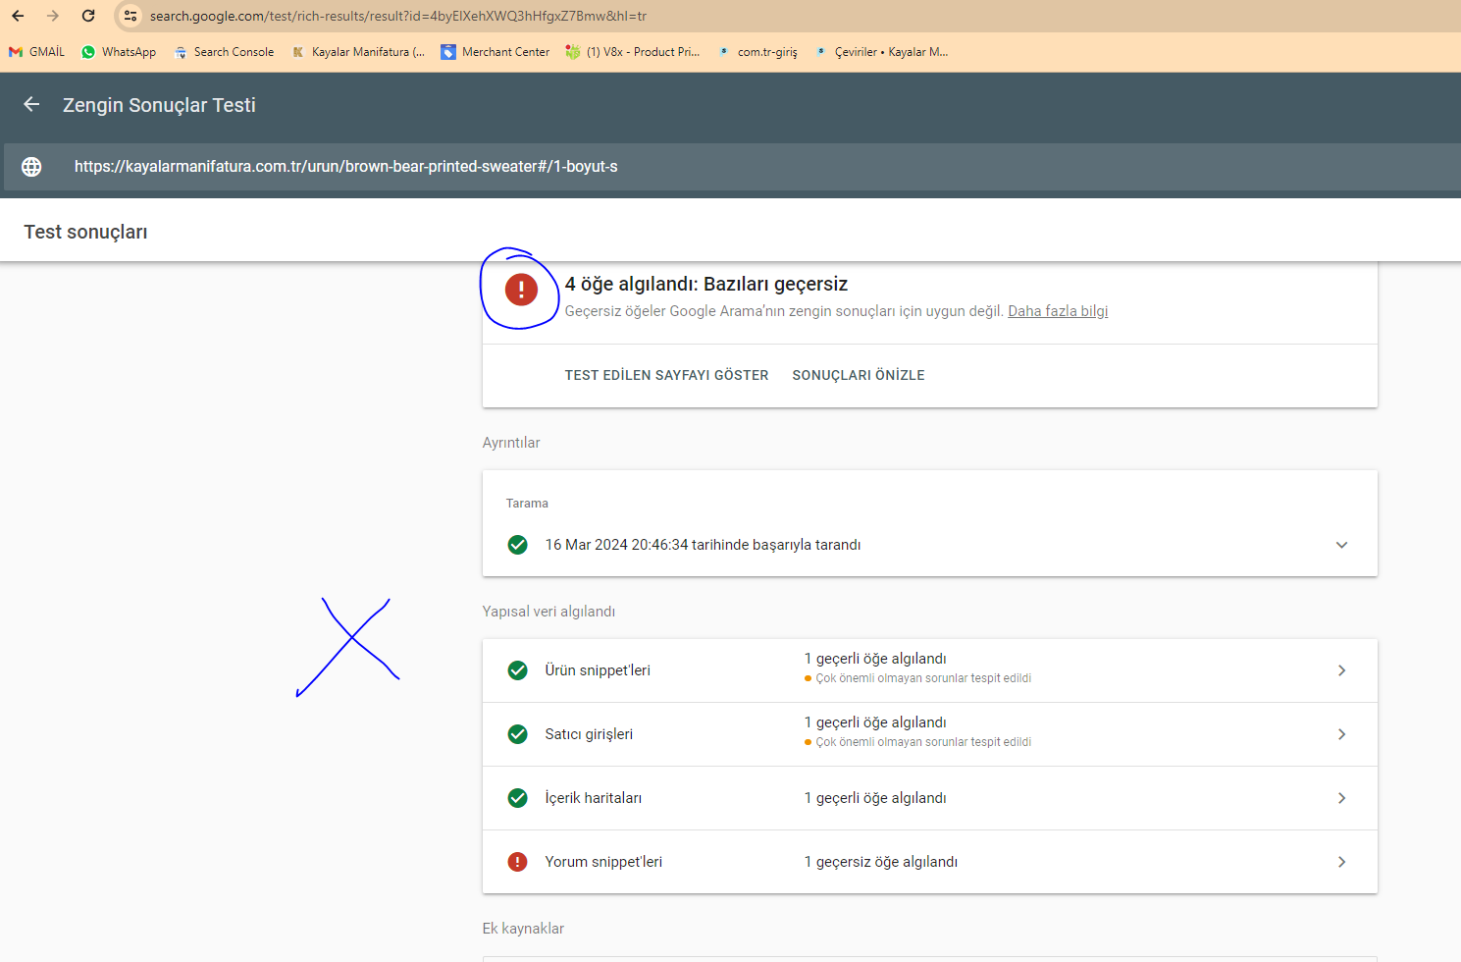The height and width of the screenshot is (962, 1461).
Task: Open the com.tr-giriş bookmark
Action: pyautogui.click(x=757, y=52)
